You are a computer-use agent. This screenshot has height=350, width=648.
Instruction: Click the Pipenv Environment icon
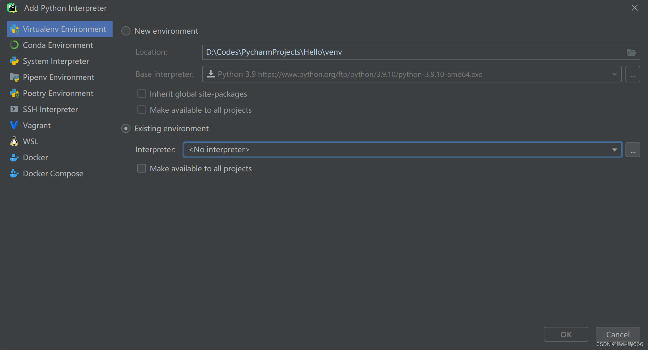(14, 77)
